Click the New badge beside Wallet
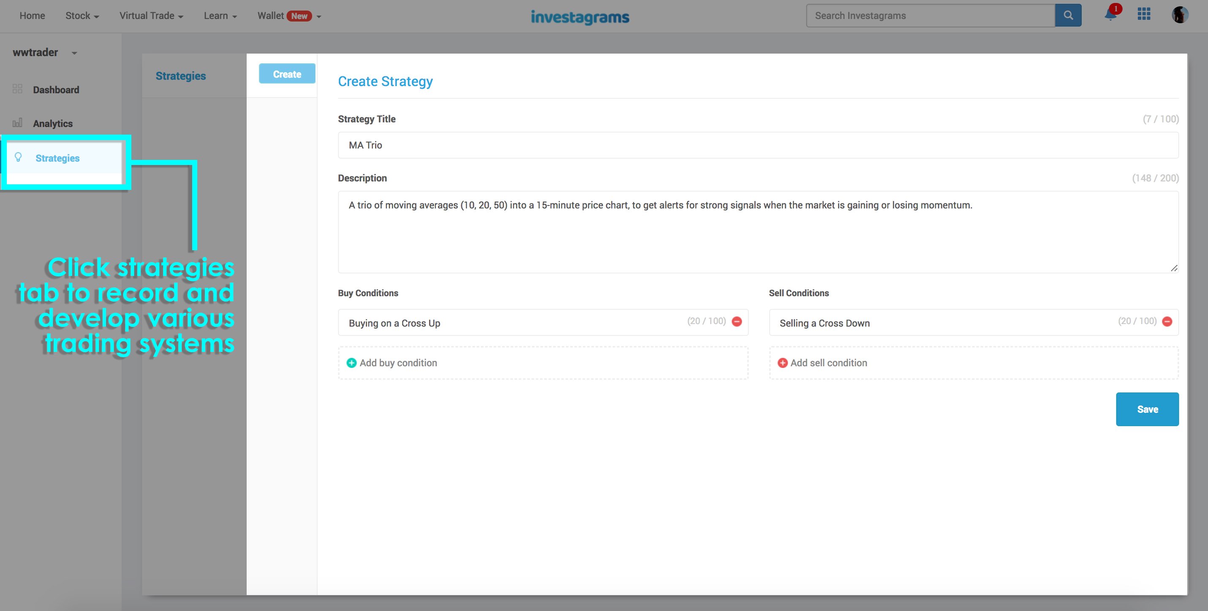The height and width of the screenshot is (611, 1208). click(299, 16)
